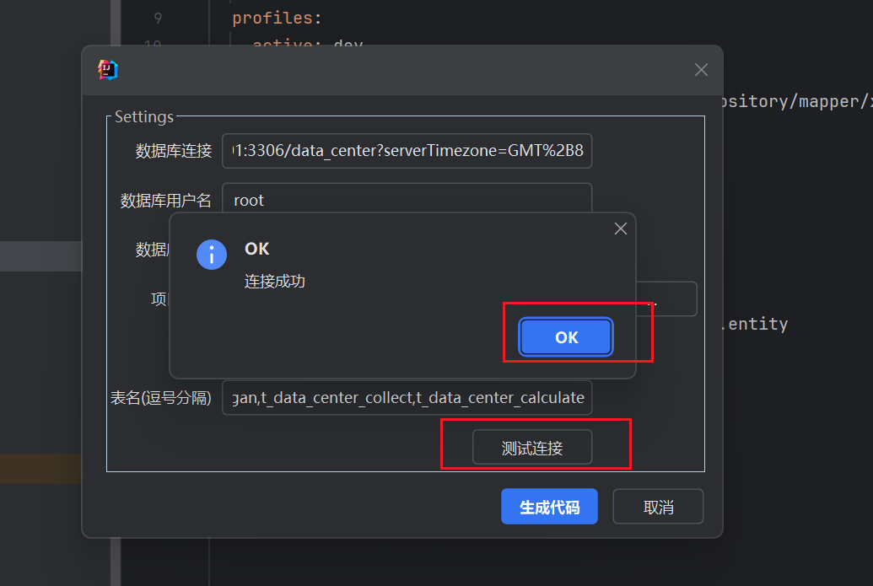Click the 连接成功 message text

click(x=274, y=282)
